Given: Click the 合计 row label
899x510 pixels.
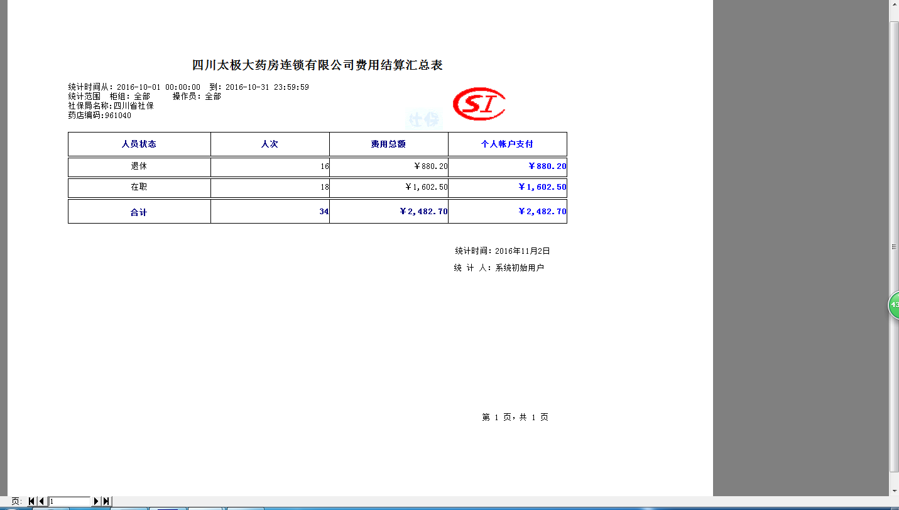Looking at the screenshot, I should click(139, 212).
